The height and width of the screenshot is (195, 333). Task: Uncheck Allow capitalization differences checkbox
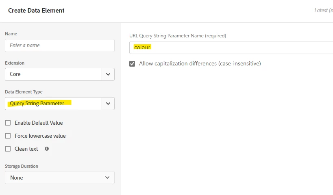(x=132, y=64)
